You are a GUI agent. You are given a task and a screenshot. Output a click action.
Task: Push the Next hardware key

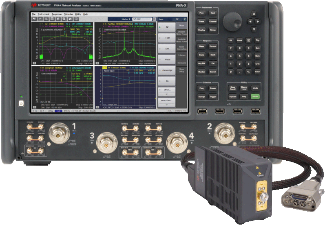coord(213,13)
